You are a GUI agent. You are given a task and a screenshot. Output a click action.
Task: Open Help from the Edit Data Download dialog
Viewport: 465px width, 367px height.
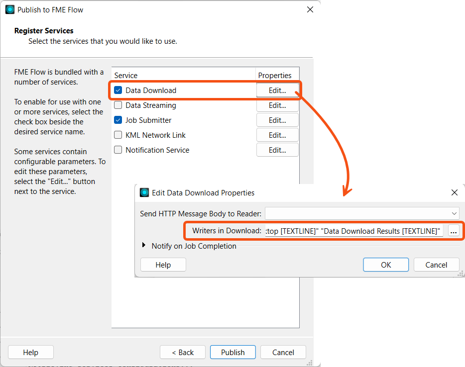click(163, 264)
